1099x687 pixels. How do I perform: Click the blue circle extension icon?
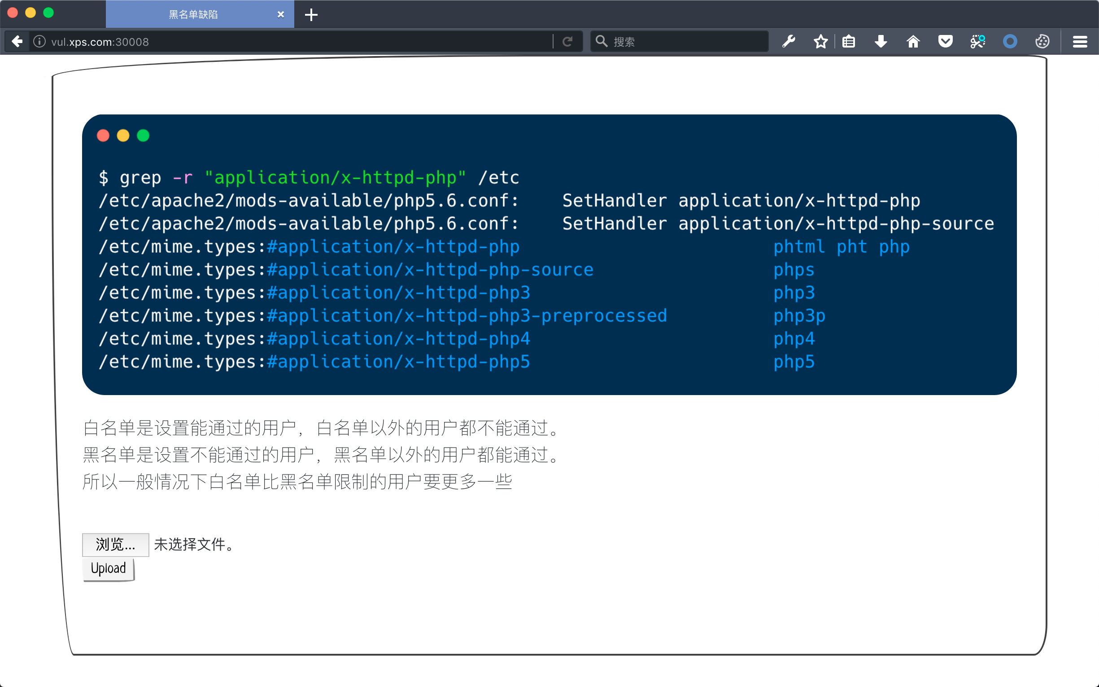click(1010, 41)
